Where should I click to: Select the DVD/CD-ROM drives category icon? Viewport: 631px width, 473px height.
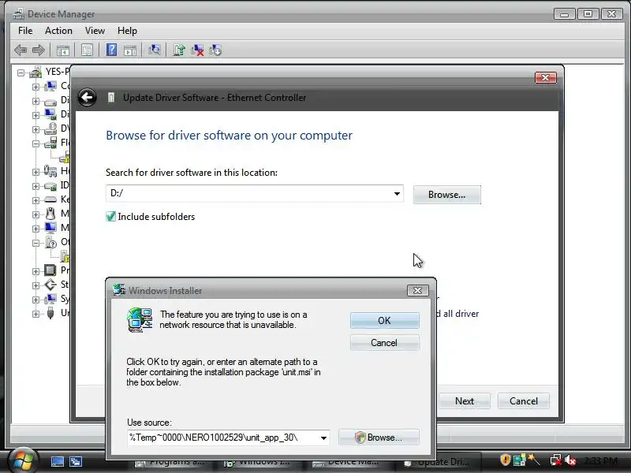(x=50, y=128)
